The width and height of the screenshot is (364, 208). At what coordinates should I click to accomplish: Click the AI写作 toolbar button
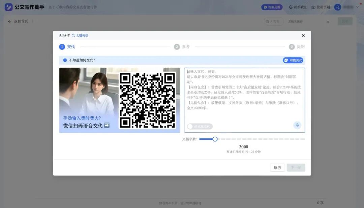click(x=273, y=21)
